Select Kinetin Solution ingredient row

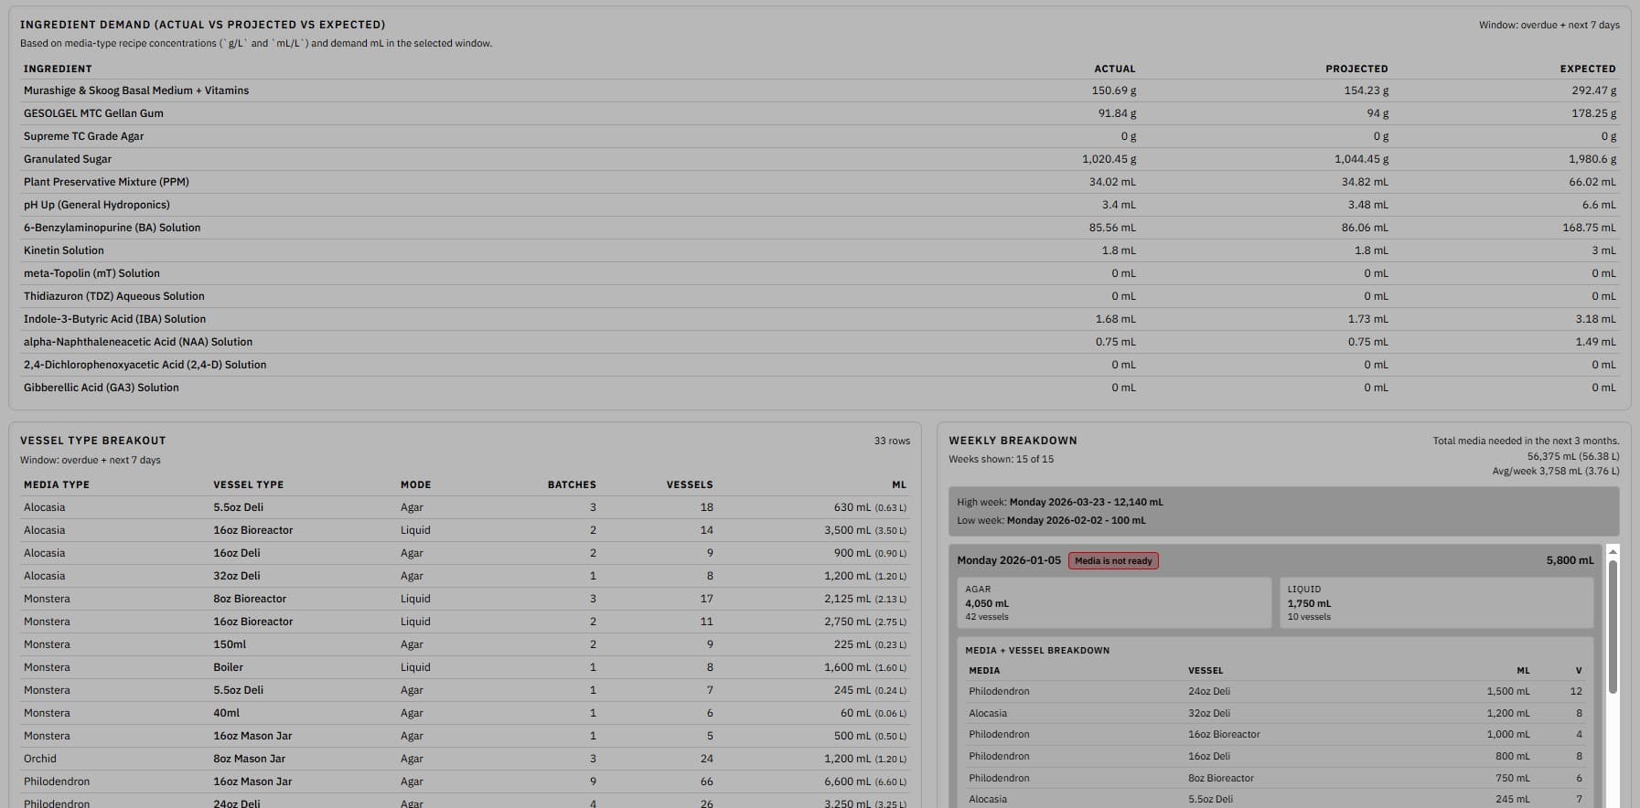[x=820, y=250]
